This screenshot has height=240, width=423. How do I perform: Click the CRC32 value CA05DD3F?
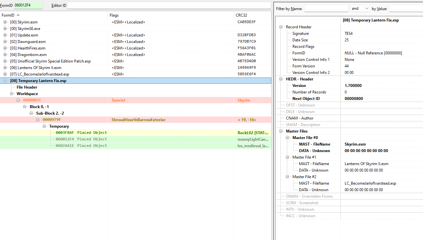point(246,22)
